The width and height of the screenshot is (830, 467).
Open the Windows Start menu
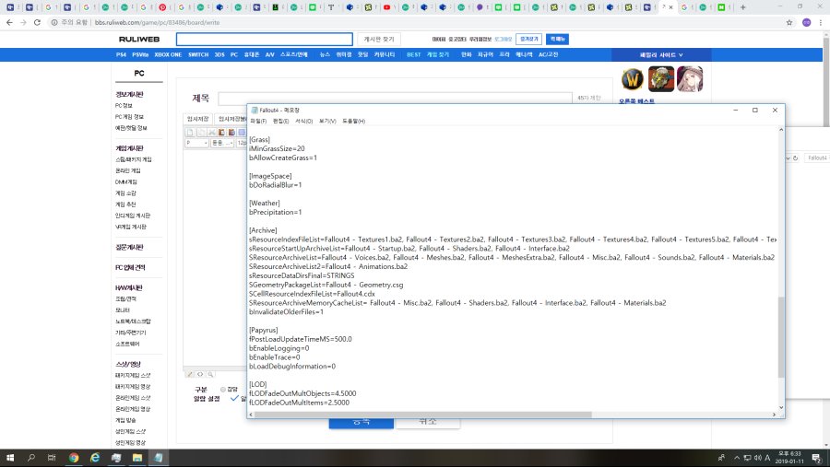[10, 457]
